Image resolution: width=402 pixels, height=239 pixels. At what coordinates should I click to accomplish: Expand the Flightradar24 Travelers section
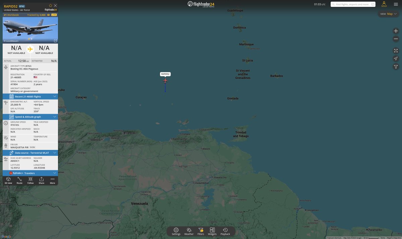tap(30, 173)
